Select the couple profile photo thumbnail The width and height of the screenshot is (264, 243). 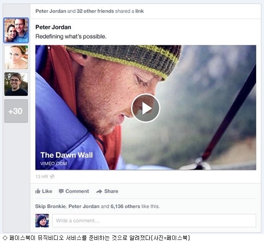point(16,30)
